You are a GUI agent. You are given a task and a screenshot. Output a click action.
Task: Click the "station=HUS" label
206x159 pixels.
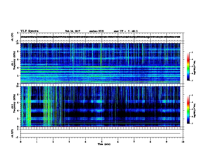(96, 31)
